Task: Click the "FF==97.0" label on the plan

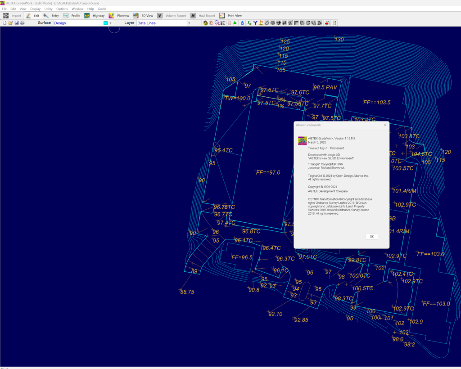Action: pyautogui.click(x=268, y=172)
